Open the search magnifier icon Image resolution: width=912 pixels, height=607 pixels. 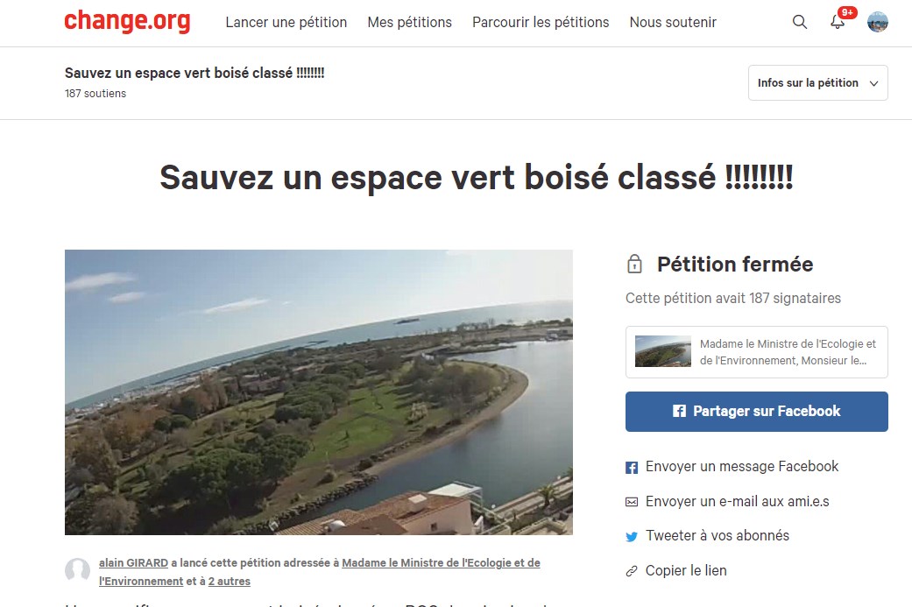click(x=800, y=22)
